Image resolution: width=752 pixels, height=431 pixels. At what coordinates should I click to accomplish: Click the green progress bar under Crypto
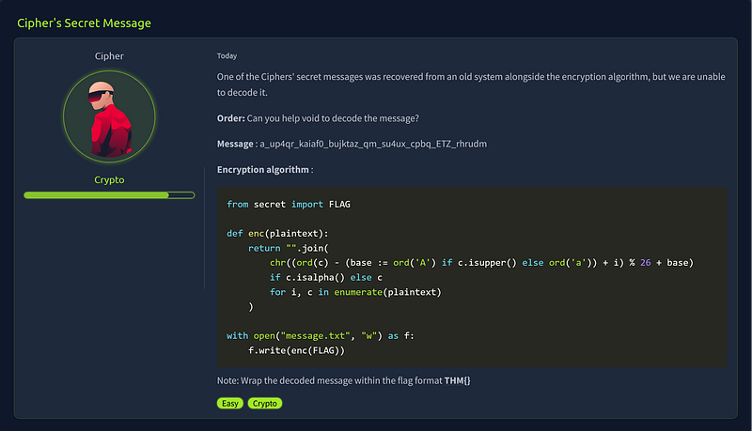109,195
